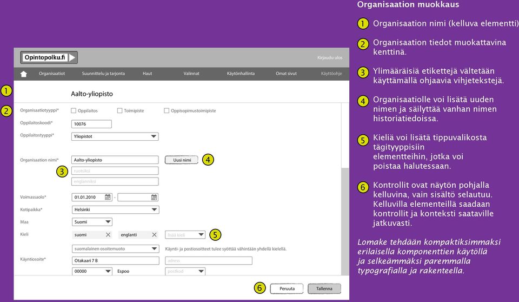Image resolution: width=519 pixels, height=302 pixels.
Task: Click the ruotsiksi name field
Action: [x=115, y=170]
